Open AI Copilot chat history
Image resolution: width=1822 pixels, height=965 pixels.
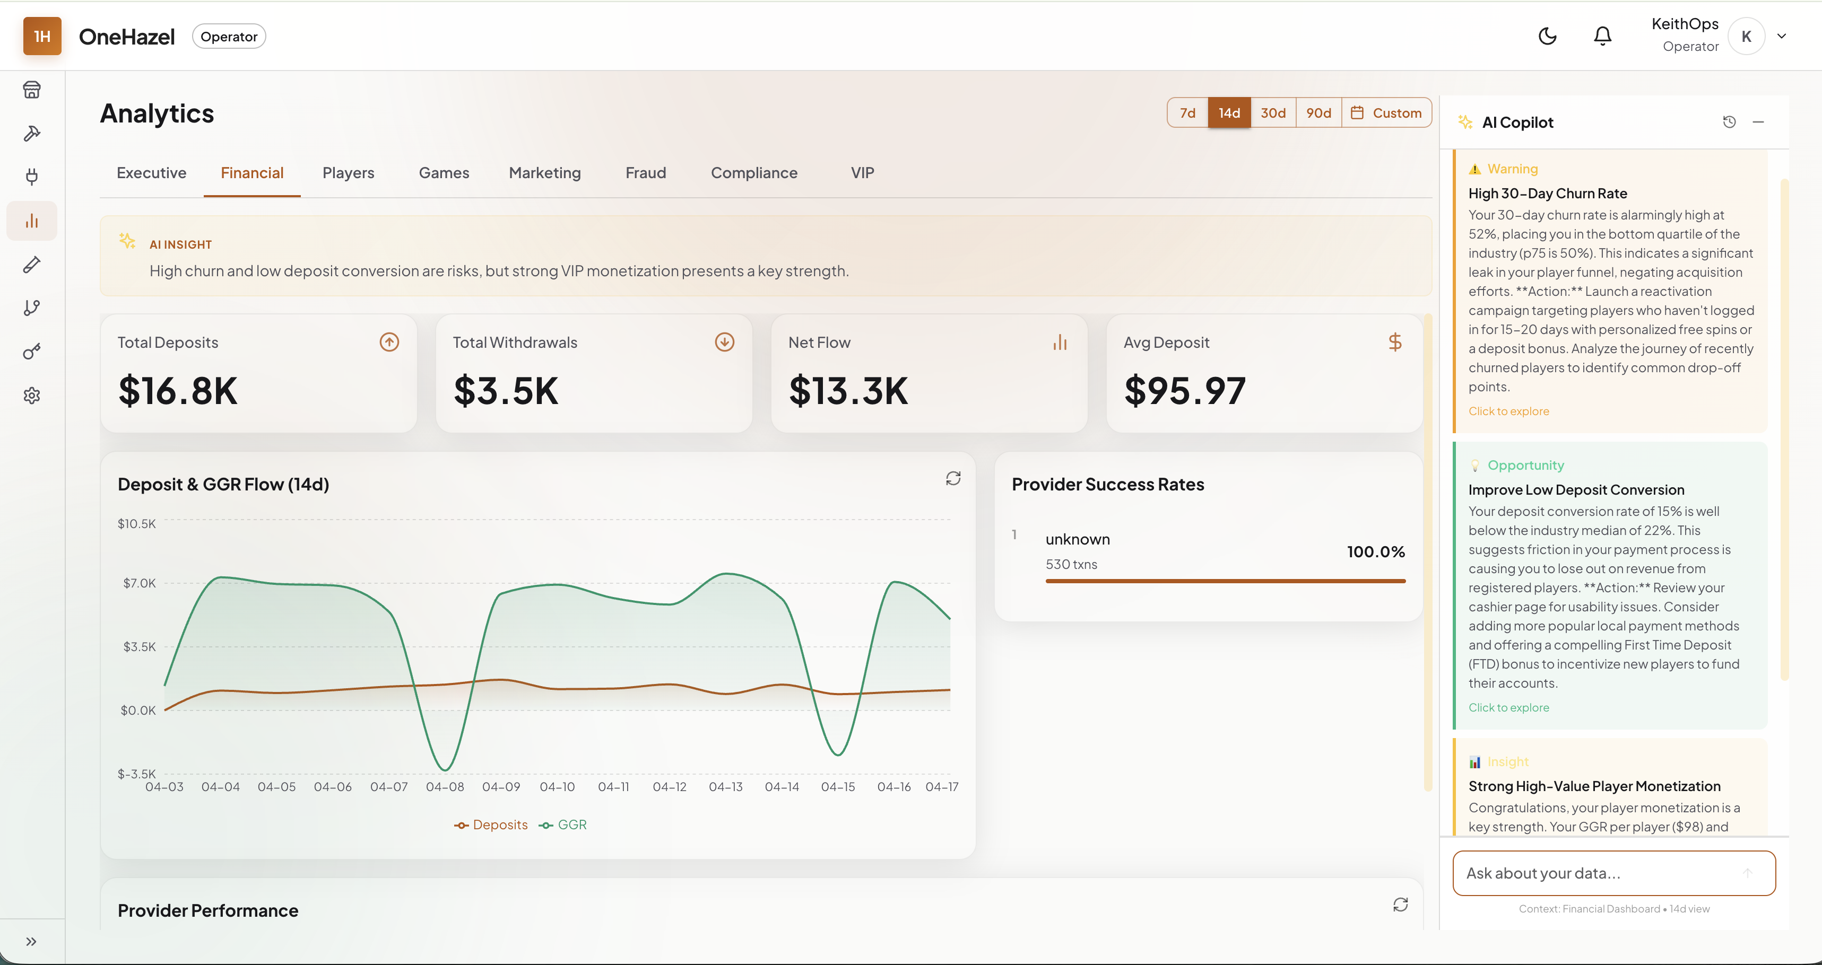pos(1729,121)
